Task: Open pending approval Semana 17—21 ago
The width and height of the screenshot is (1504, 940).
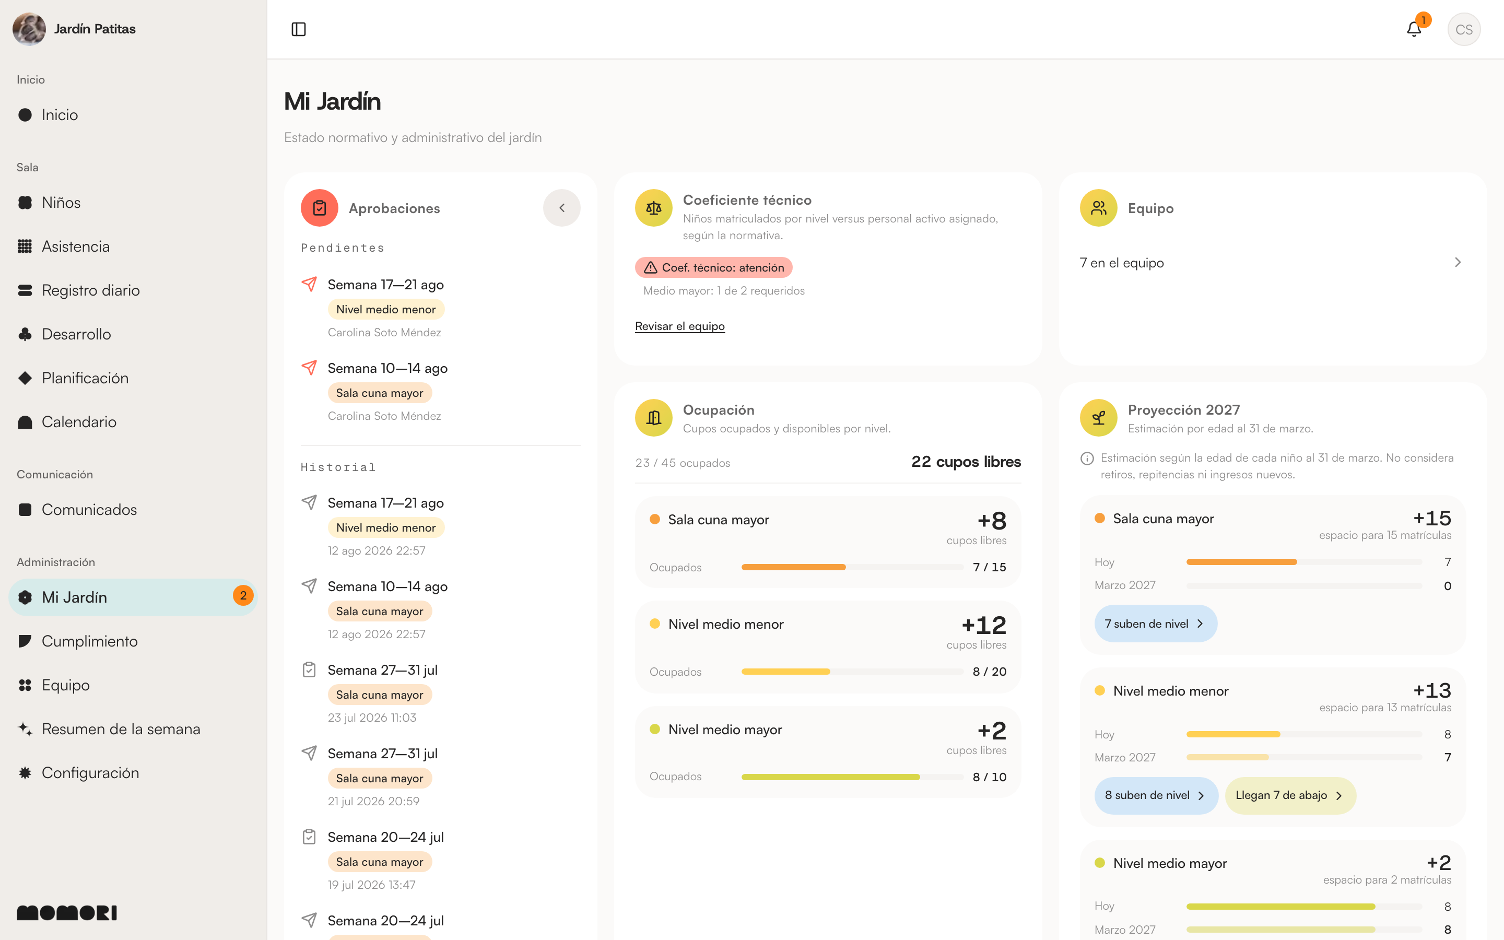Action: 440,308
